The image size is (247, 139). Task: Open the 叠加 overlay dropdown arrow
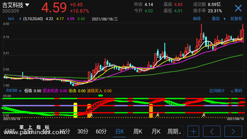224,19
